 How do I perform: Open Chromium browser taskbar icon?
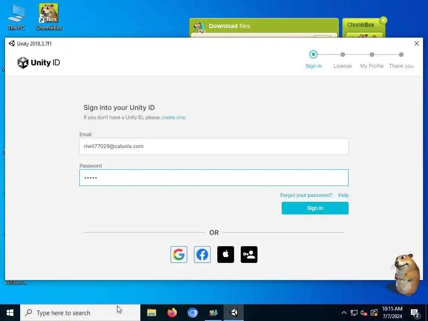pos(192,313)
